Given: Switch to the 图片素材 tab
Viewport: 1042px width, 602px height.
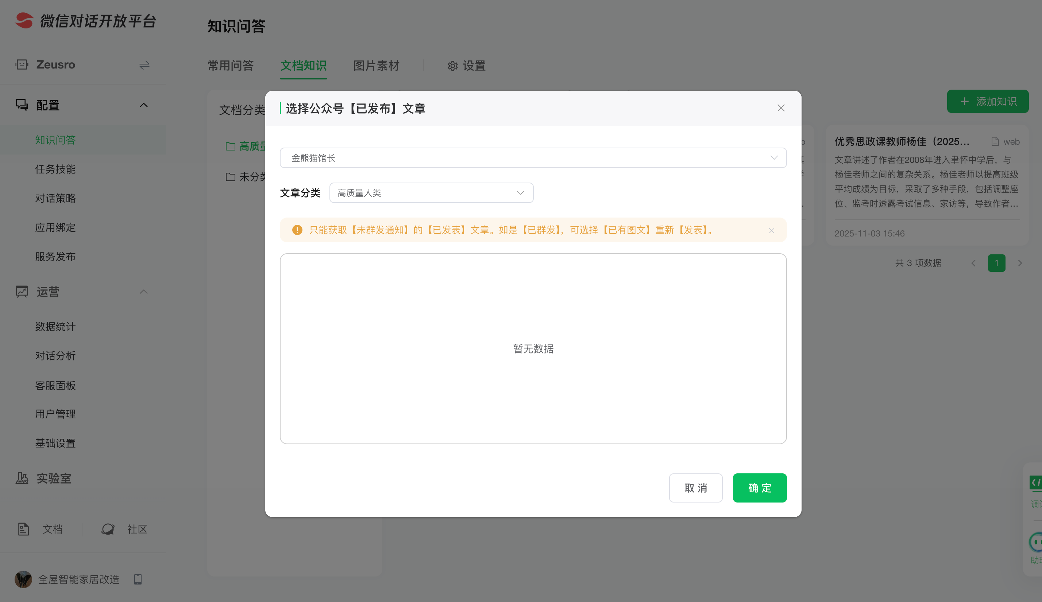Looking at the screenshot, I should [x=376, y=66].
